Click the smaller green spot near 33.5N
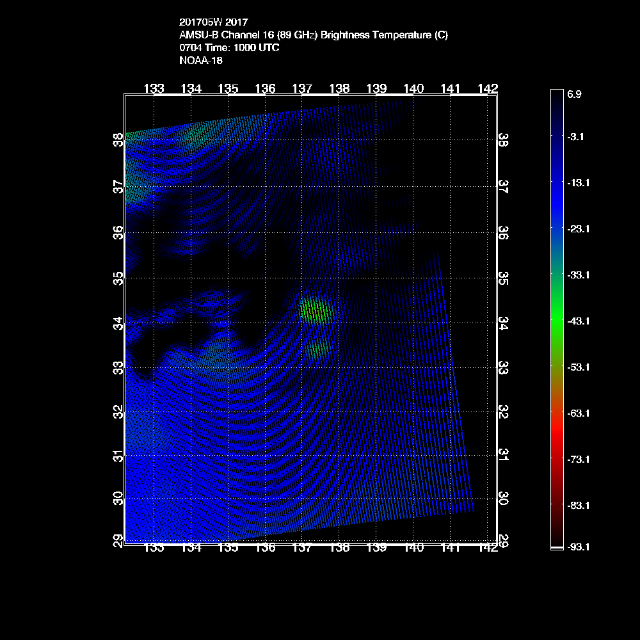The width and height of the screenshot is (640, 640). (x=317, y=349)
